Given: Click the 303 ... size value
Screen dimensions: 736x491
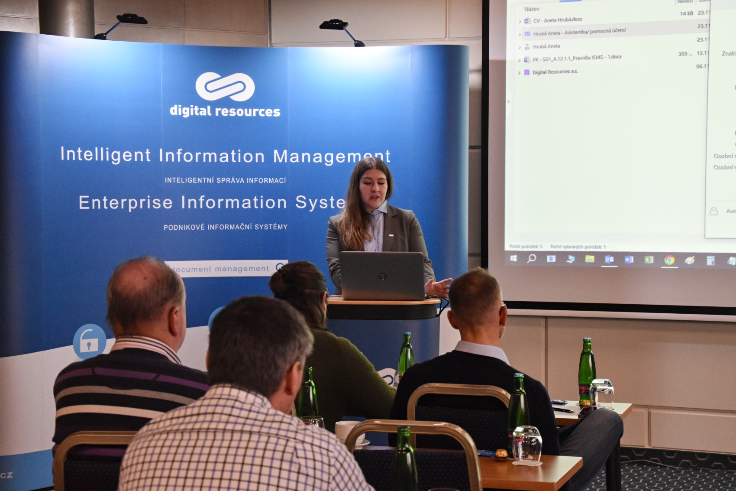Looking at the screenshot, I should pyautogui.click(x=685, y=54).
